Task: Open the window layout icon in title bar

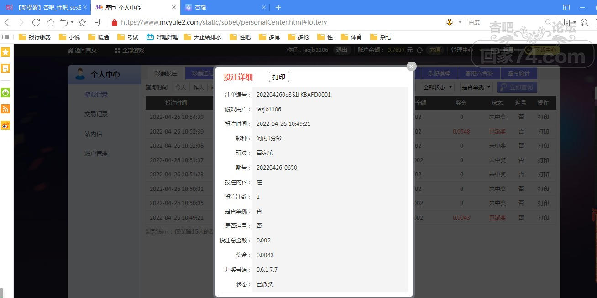Action: pyautogui.click(x=566, y=7)
